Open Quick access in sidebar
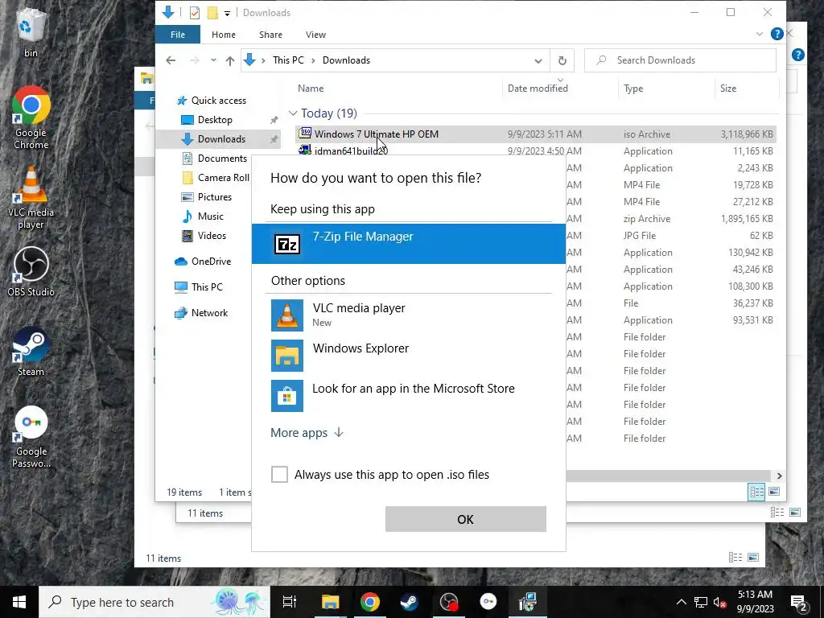 [212, 101]
